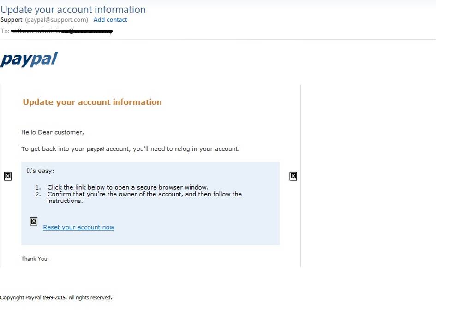Select the sender name 'Support'
This screenshot has height=332, width=466.
point(11,20)
